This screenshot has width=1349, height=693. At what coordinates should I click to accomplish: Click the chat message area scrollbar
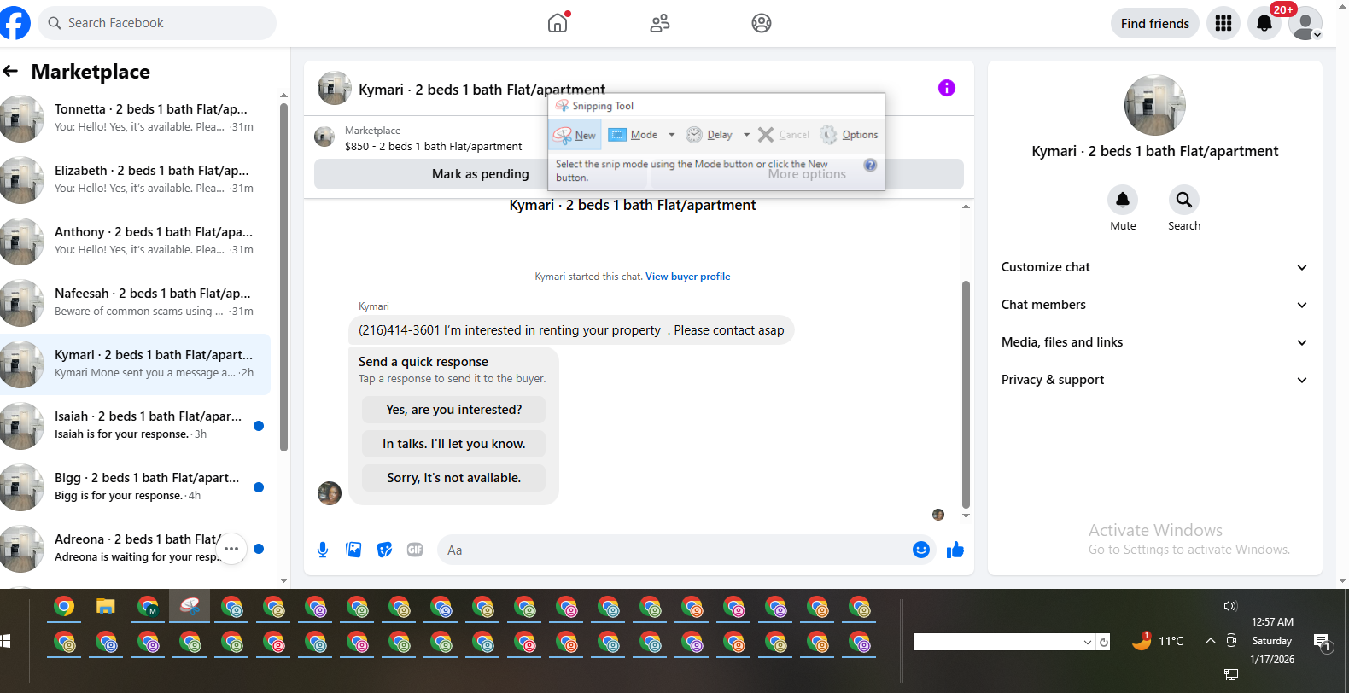pos(966,393)
